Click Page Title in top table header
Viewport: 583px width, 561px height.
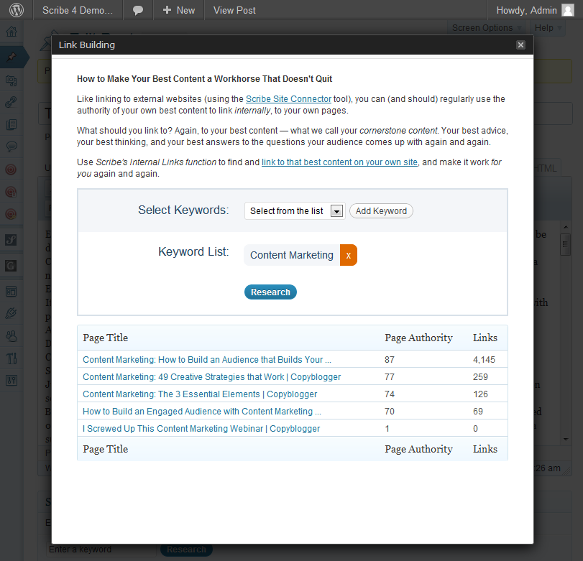(x=105, y=338)
